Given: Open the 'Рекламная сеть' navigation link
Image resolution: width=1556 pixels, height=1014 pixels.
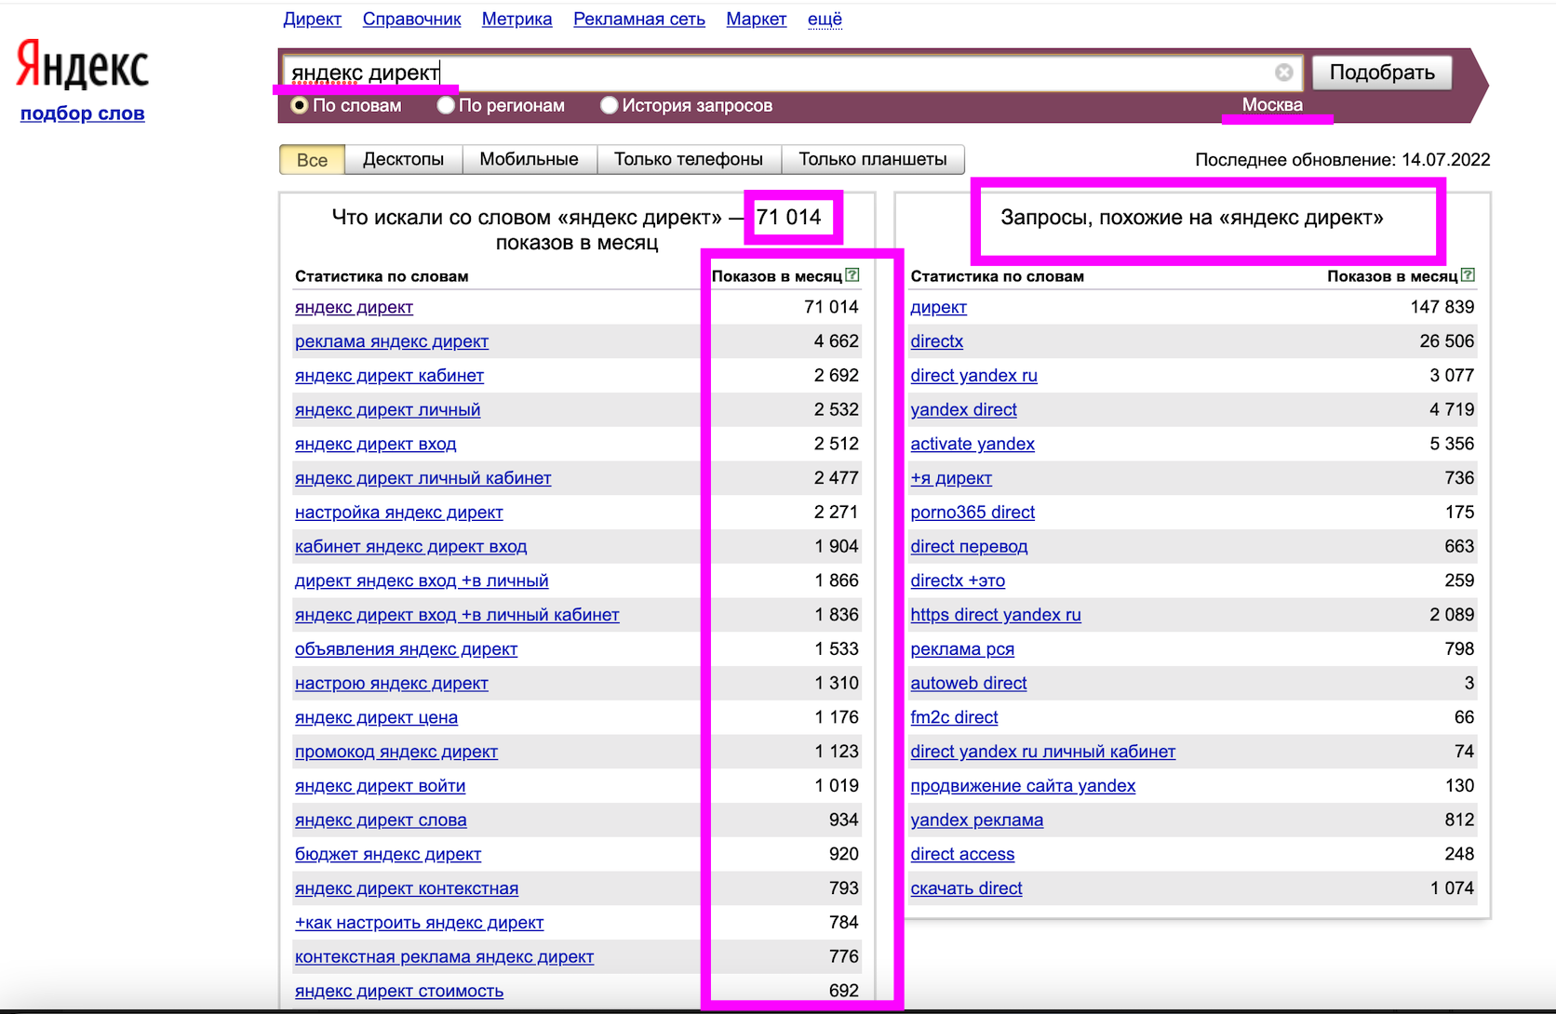Looking at the screenshot, I should tap(639, 19).
